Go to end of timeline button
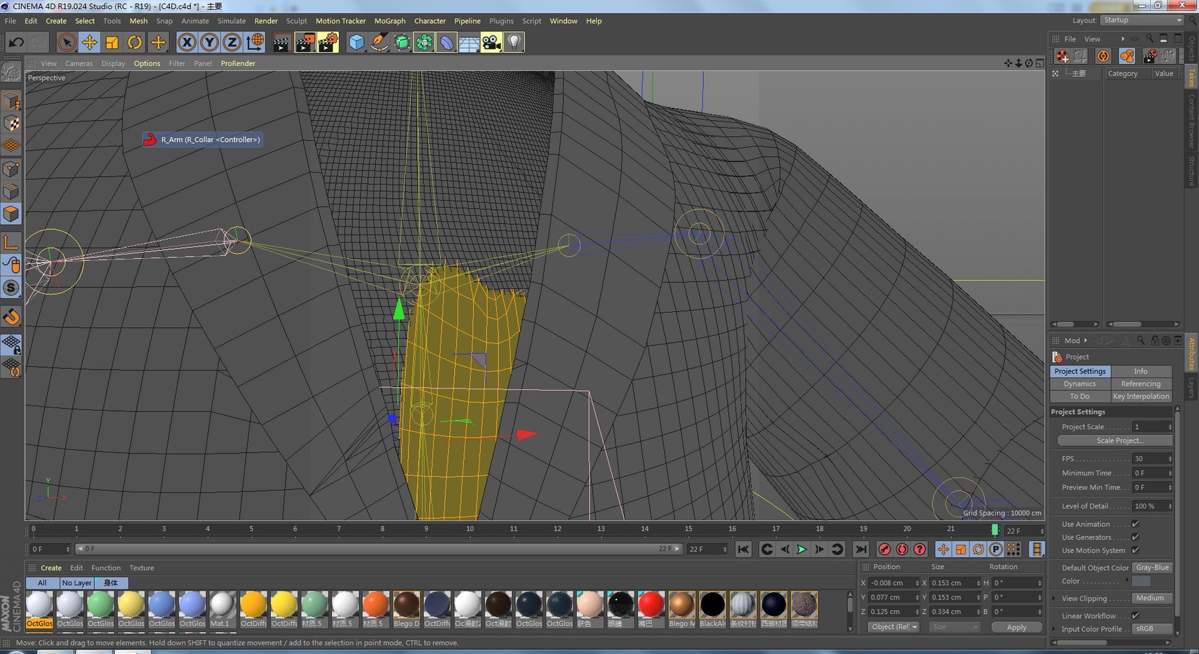The image size is (1199, 654). click(x=861, y=549)
